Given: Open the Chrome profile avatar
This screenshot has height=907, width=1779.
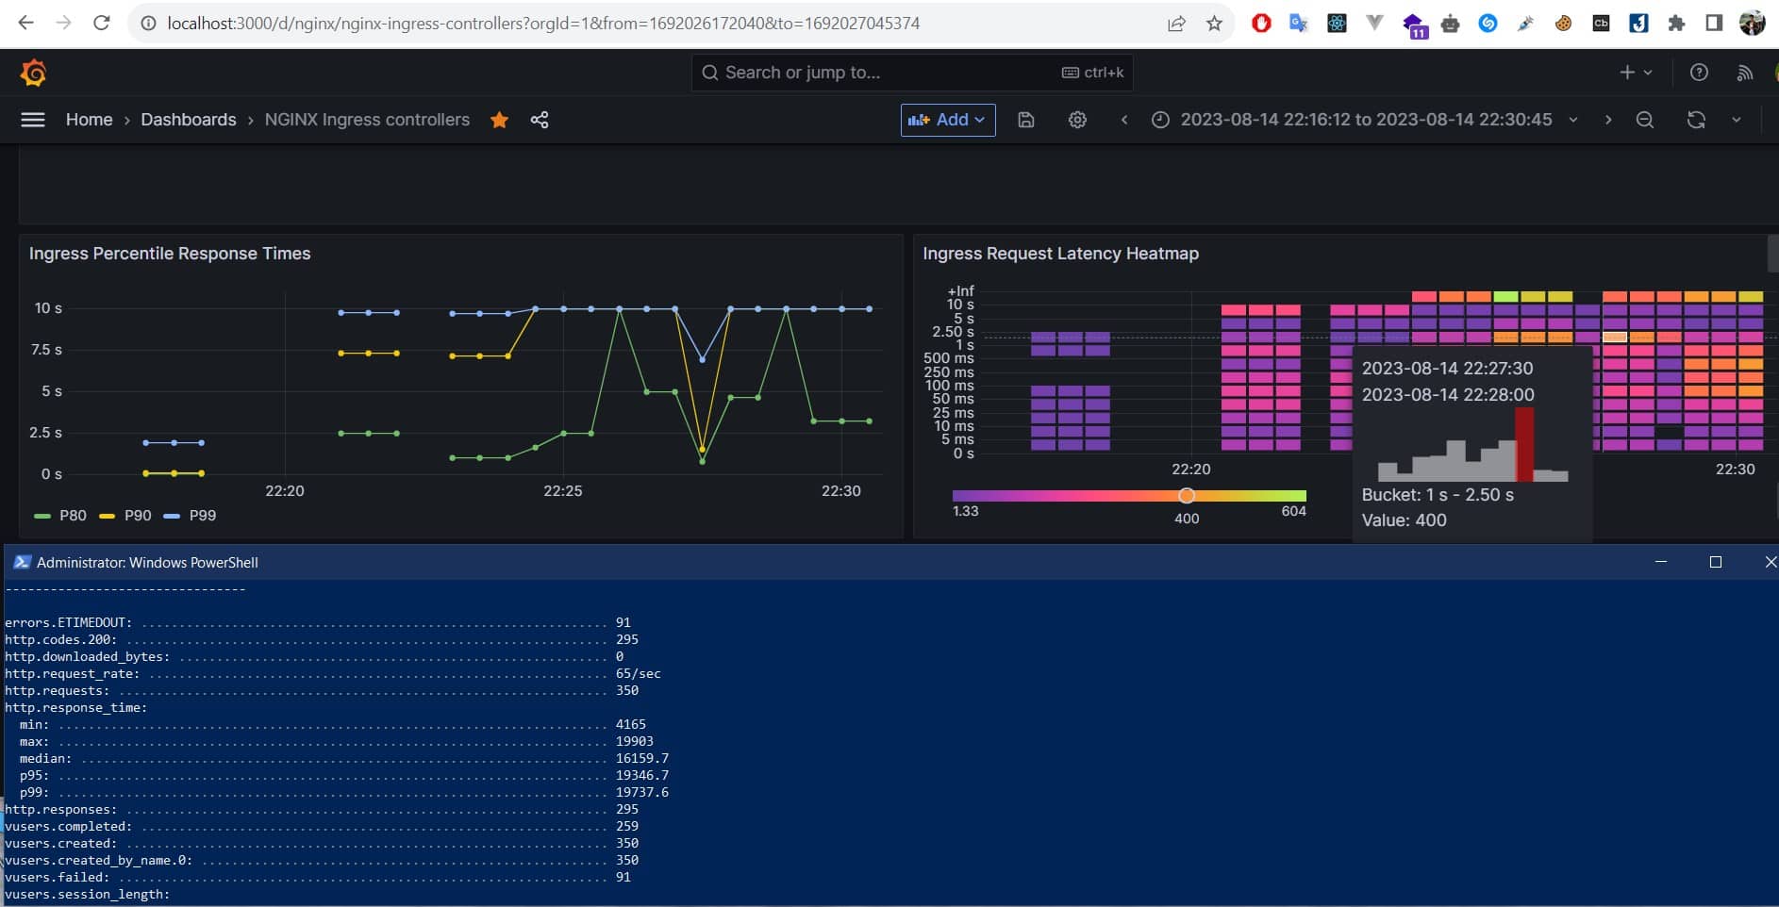Looking at the screenshot, I should [1753, 24].
